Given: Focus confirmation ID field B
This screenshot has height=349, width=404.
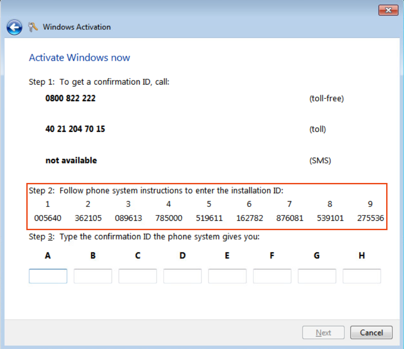Looking at the screenshot, I should click(93, 276).
